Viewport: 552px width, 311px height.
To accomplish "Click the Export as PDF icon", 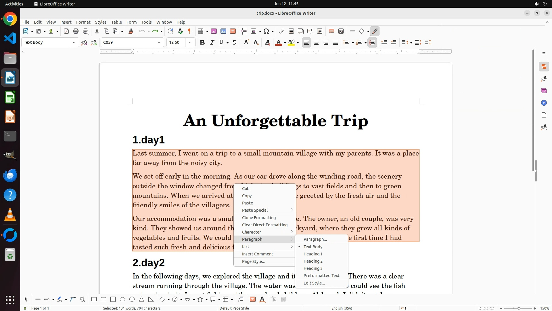I will (66, 31).
